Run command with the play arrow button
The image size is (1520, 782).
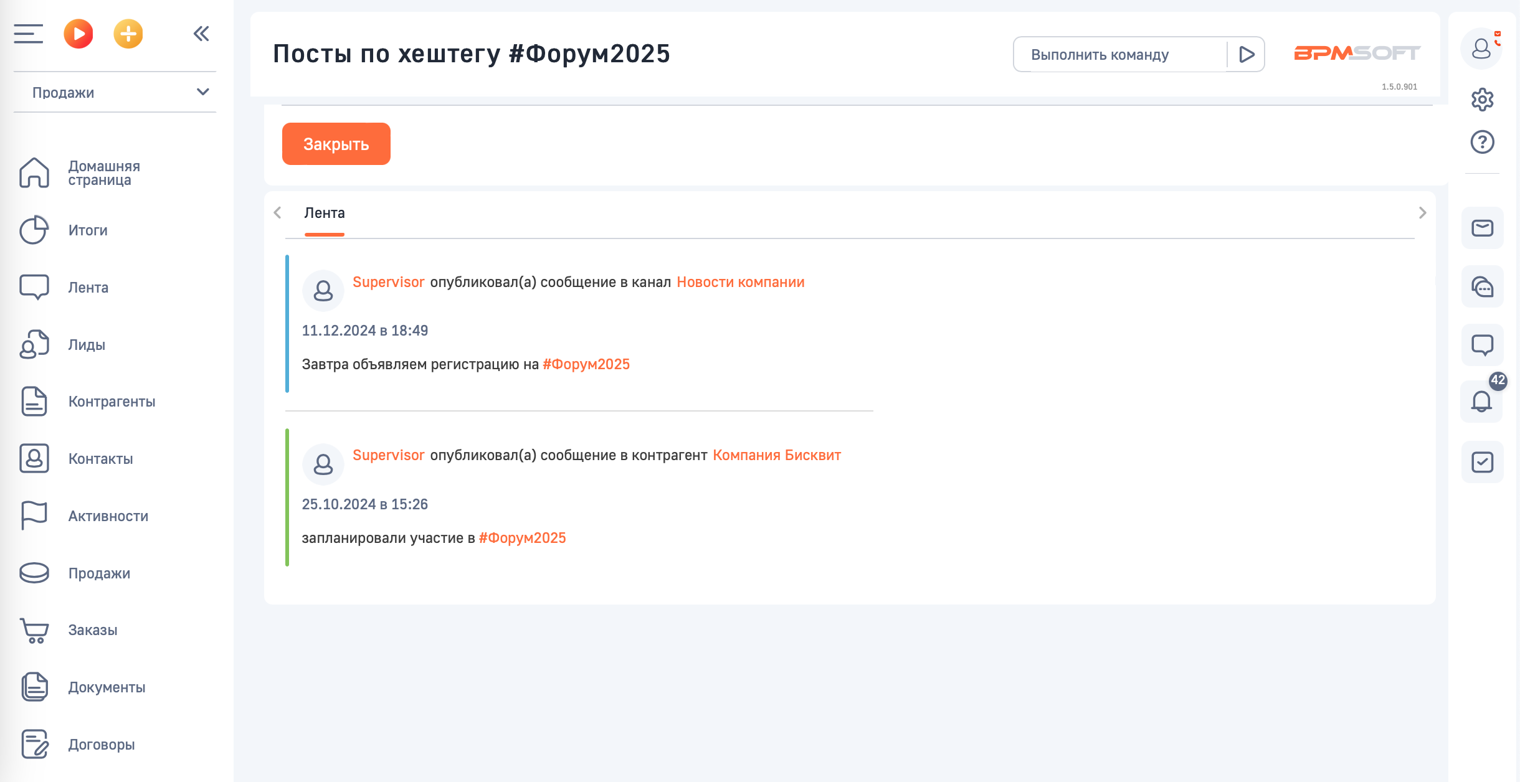pyautogui.click(x=1247, y=55)
